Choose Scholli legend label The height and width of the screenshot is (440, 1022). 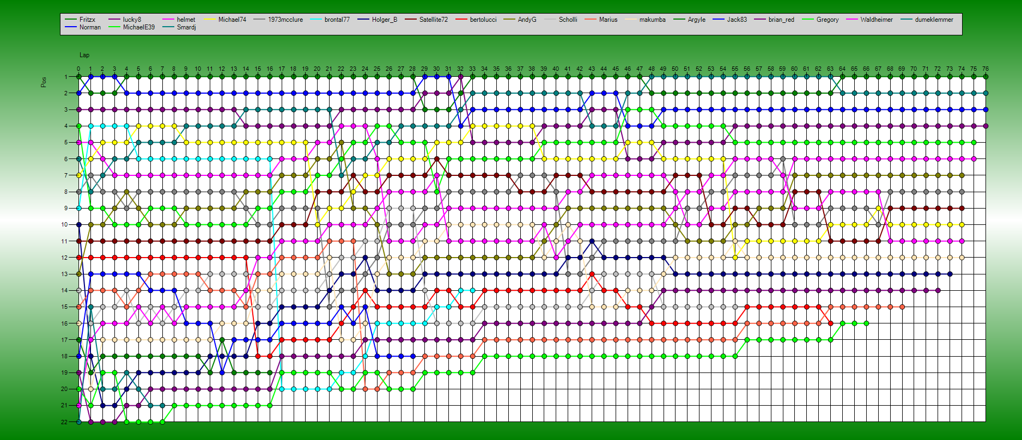click(568, 20)
